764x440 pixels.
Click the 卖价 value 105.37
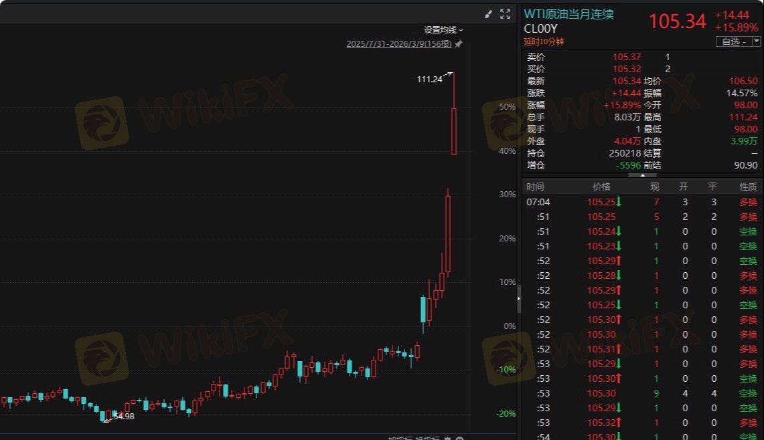tap(627, 57)
